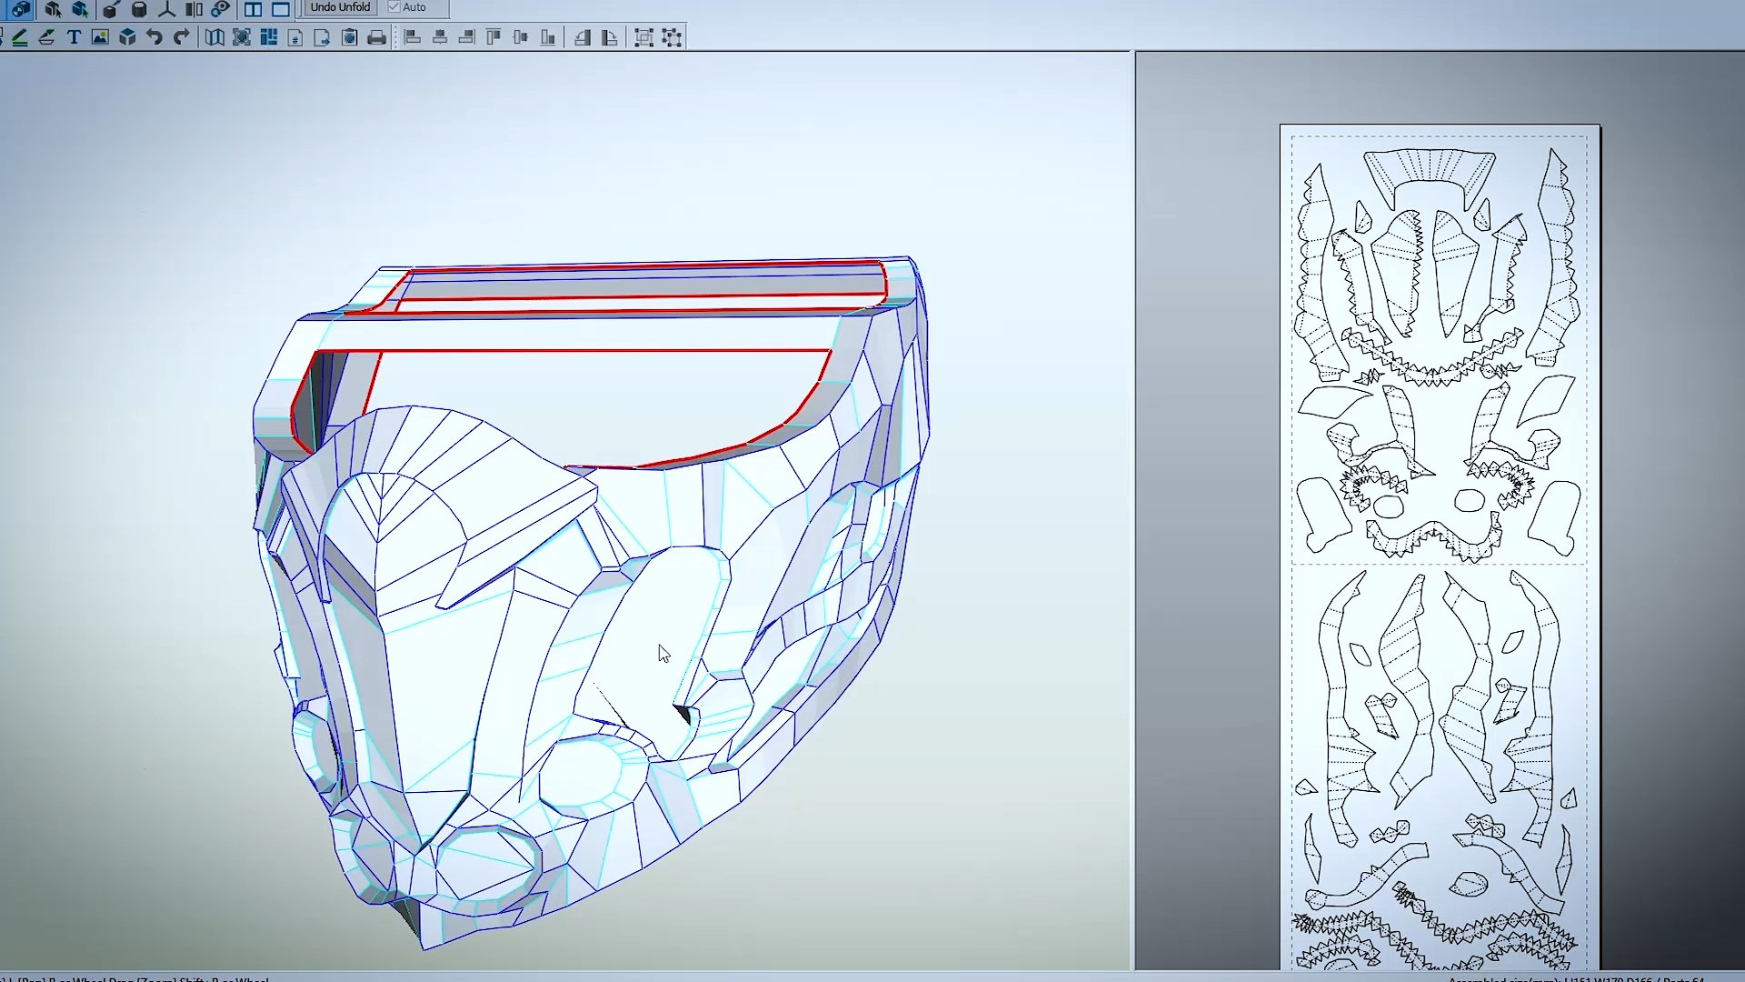Click the linked-eye view icon
1745x982 pixels.
click(x=221, y=9)
